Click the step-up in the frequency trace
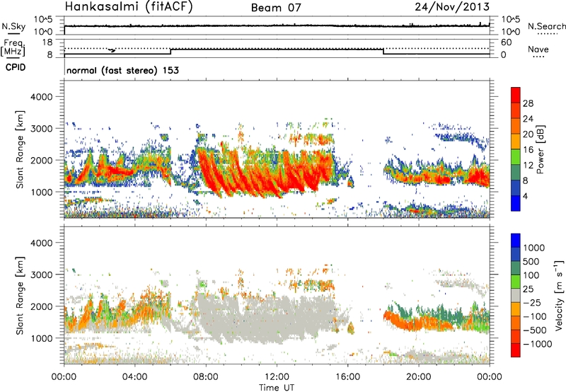The height and width of the screenshot is (392, 566). 171,52
